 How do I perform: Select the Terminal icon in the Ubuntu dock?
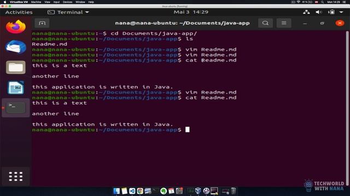tap(16, 108)
